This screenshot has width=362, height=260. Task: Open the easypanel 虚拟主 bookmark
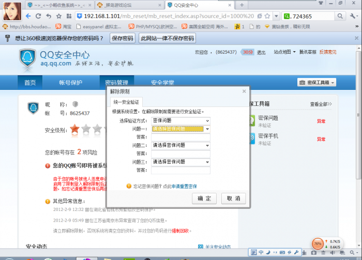click(99, 27)
